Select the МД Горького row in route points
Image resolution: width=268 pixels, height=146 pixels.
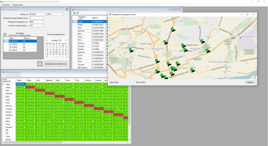point(90,68)
